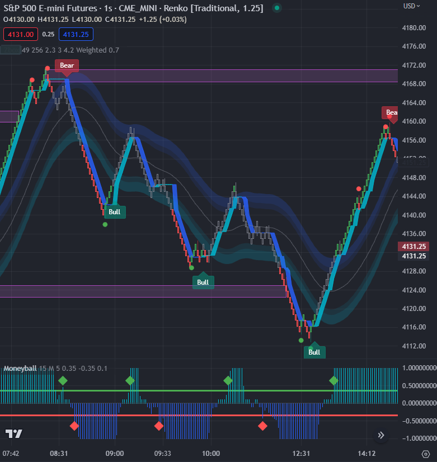Click the TradingView logo

pos(15,433)
